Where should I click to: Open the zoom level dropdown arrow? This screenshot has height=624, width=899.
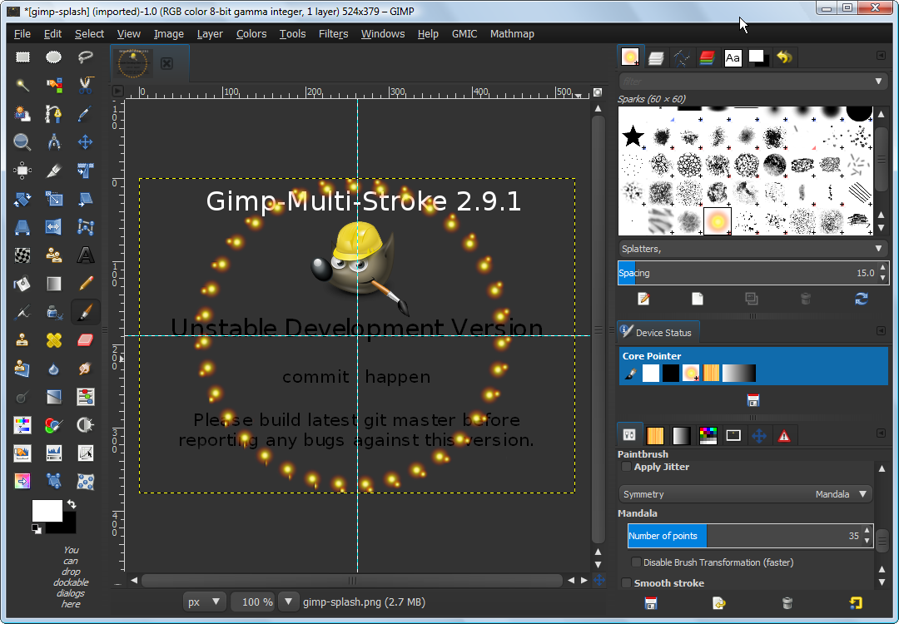[288, 602]
